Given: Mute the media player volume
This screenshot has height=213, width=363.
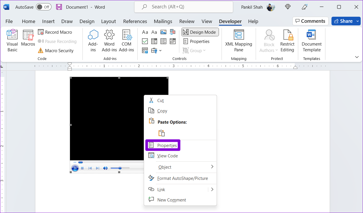Looking at the screenshot, I should (106, 168).
